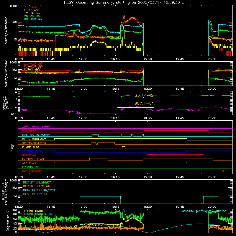Click the '19:15' tick under the keV panel
Image resolution: width=236 pixels, height=236 pixels.
coord(115,59)
